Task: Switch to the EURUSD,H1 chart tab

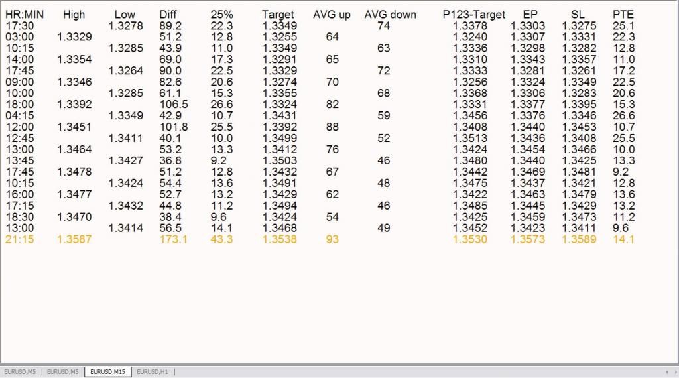Action: 153,371
